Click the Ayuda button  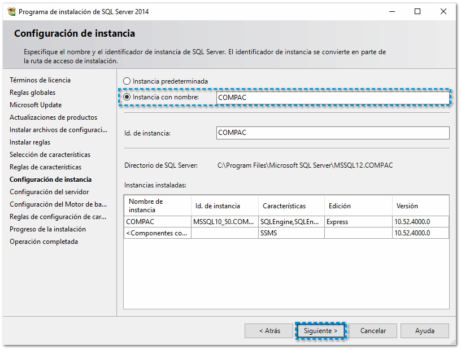coord(424,331)
